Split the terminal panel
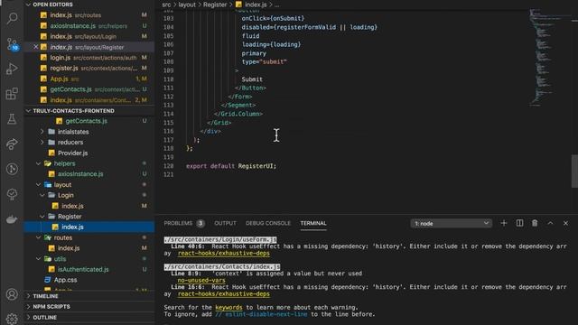The width and height of the screenshot is (578, 325). [519, 223]
